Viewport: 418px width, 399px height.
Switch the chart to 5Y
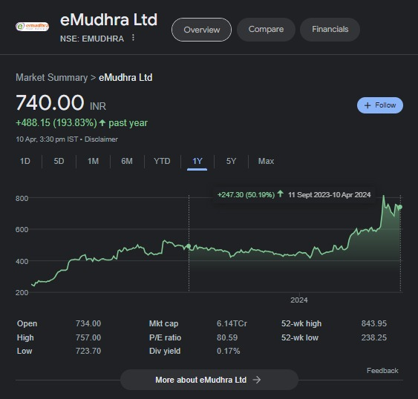pos(231,161)
